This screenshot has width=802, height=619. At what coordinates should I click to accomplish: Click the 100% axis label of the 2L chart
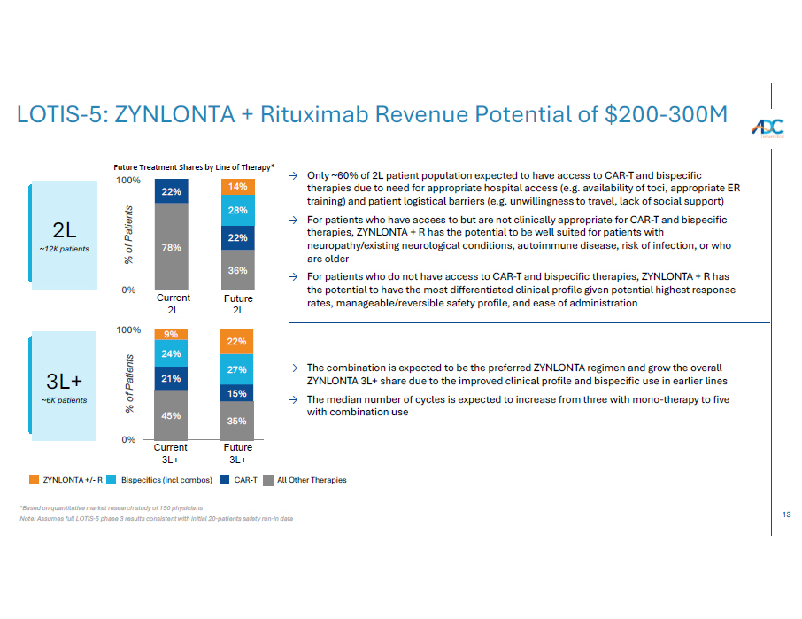pyautogui.click(x=127, y=180)
